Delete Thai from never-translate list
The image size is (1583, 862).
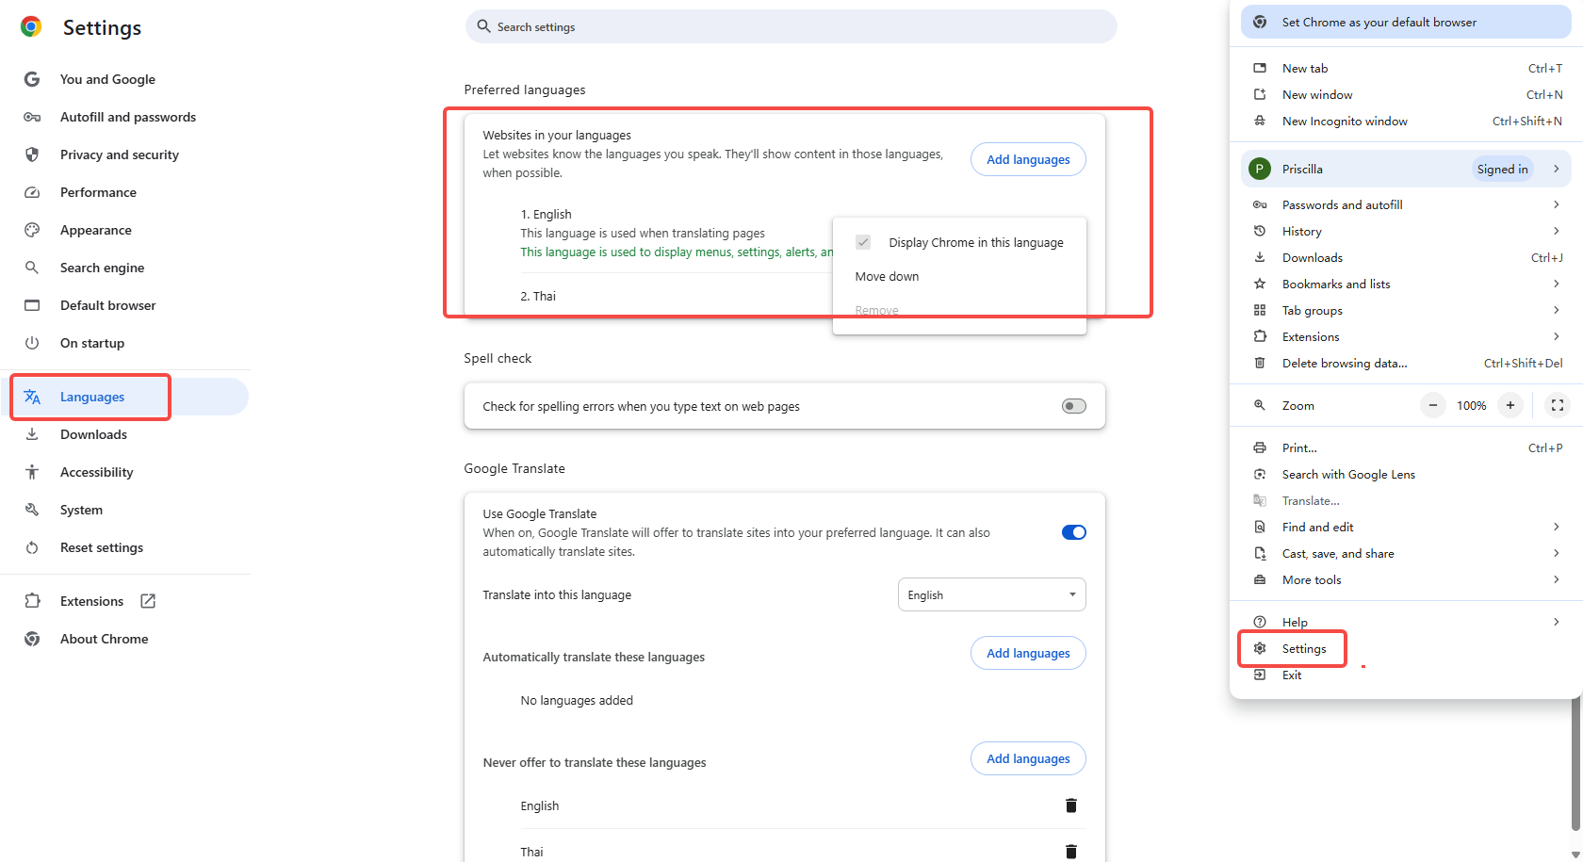(1070, 851)
